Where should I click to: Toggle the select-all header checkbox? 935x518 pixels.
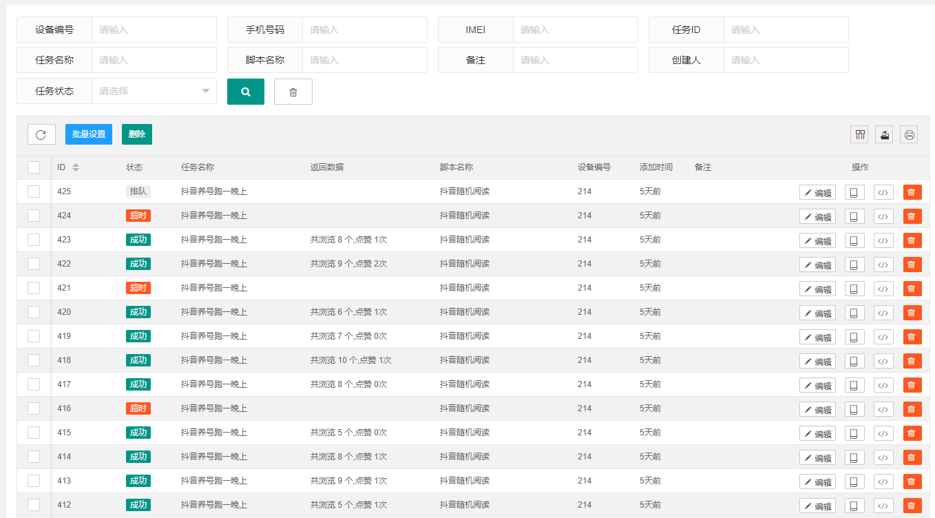pos(34,167)
